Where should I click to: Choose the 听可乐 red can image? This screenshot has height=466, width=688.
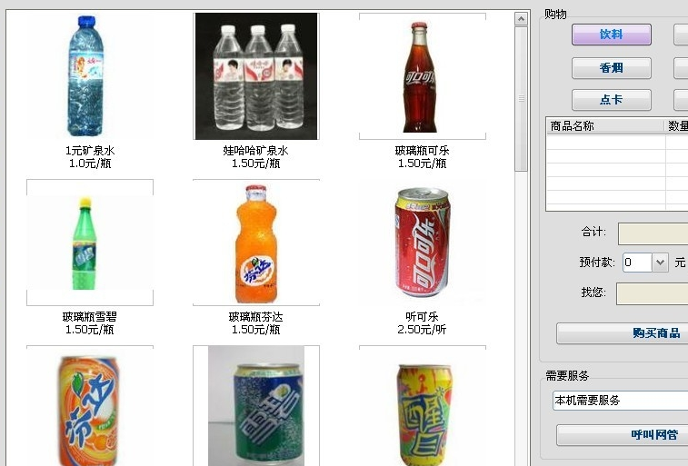tap(423, 242)
